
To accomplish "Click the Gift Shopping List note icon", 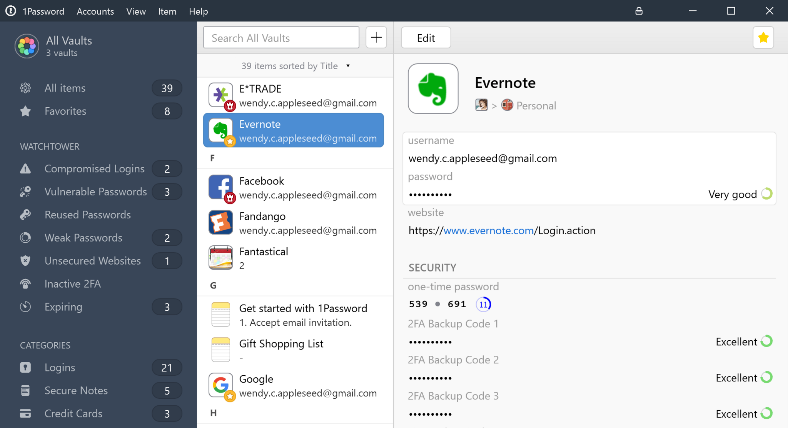I will click(221, 350).
